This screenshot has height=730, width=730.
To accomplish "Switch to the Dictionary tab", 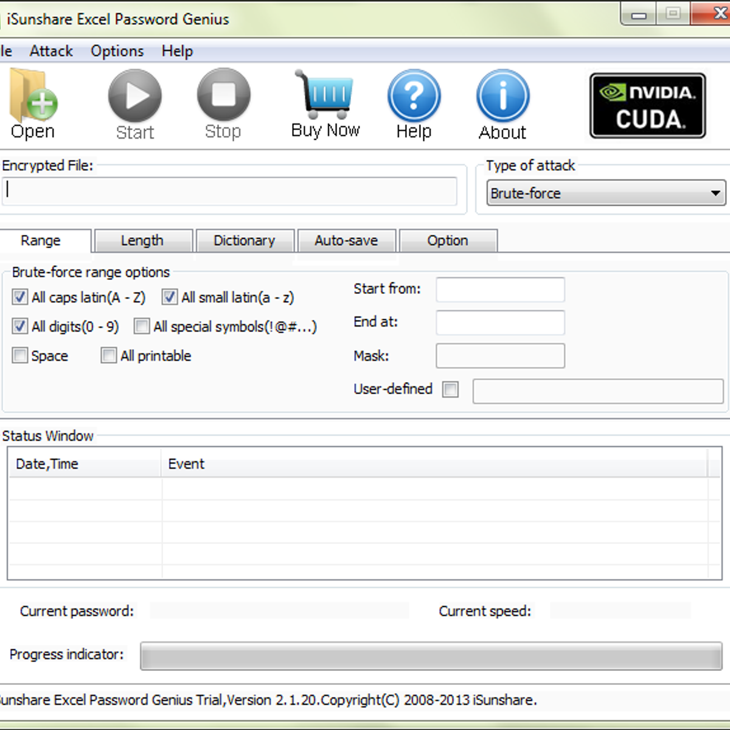I will (245, 240).
